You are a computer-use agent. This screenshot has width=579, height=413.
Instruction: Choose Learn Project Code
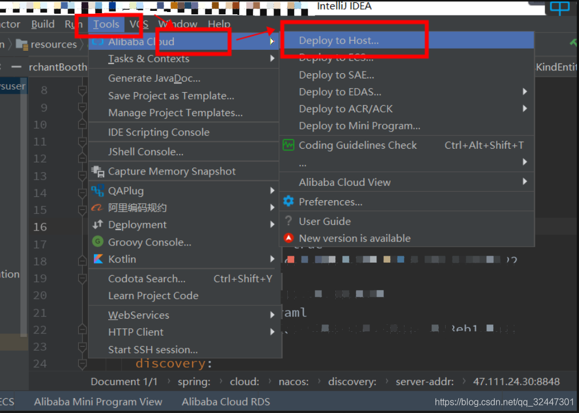click(x=184, y=296)
